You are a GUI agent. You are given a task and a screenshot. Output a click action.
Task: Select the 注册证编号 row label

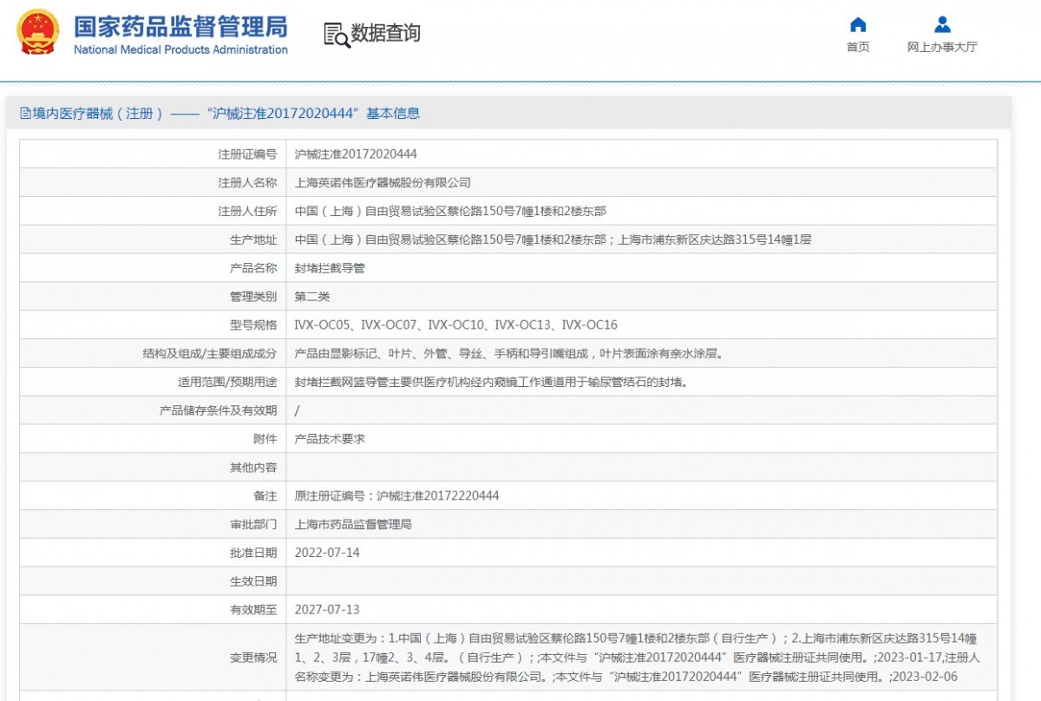click(247, 154)
